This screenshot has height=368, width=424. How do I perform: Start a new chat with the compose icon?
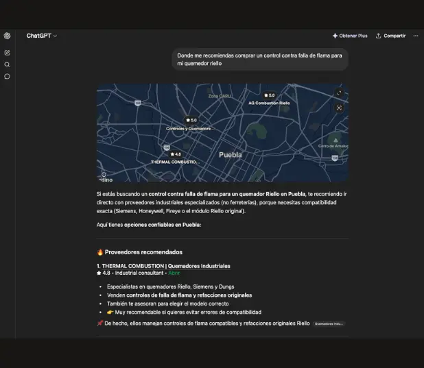8,53
